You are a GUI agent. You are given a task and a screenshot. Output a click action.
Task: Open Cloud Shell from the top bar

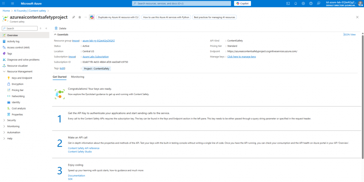pyautogui.click(x=288, y=3)
